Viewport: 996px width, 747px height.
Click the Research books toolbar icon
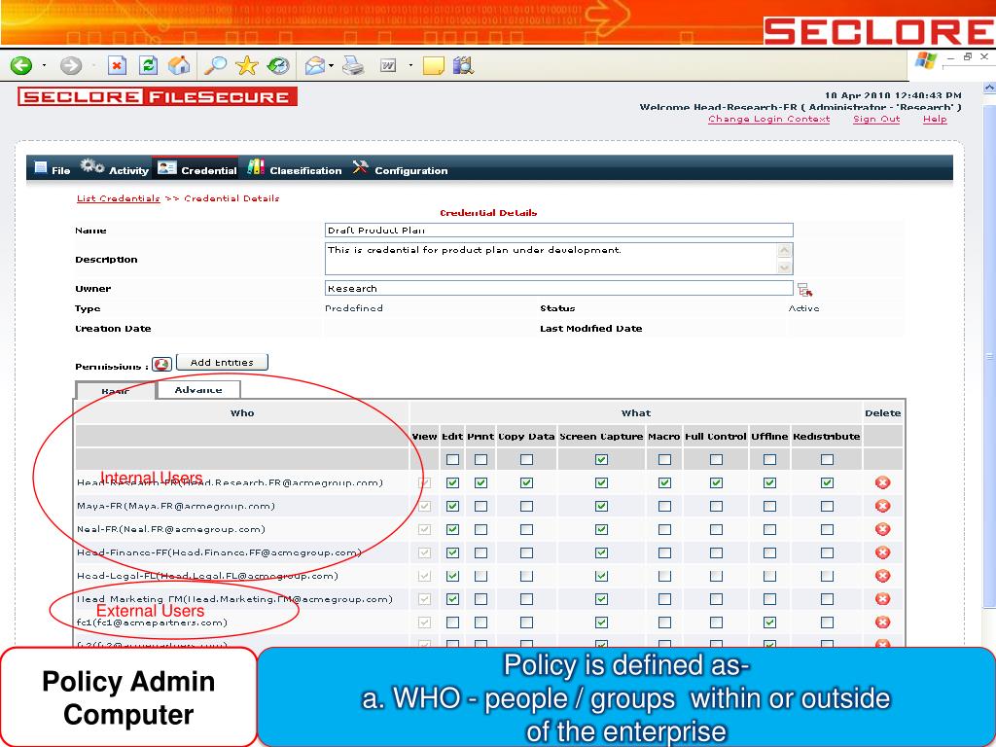463,65
